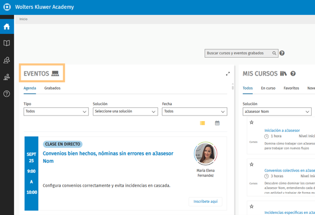Open the sidebar icon with two people

7,60
